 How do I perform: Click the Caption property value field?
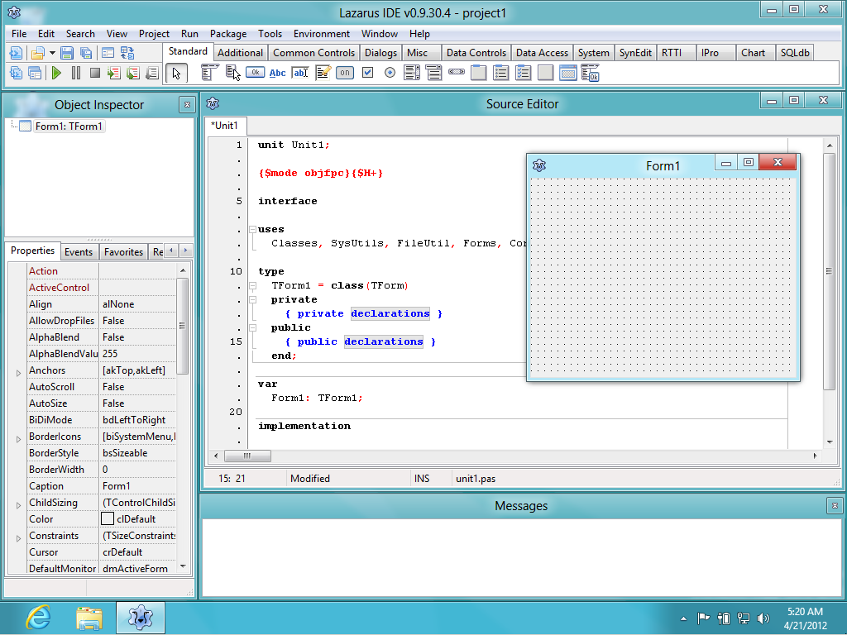coord(138,486)
